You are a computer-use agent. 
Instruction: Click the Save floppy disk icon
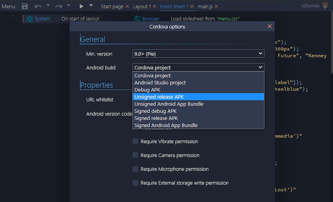[x=25, y=6]
